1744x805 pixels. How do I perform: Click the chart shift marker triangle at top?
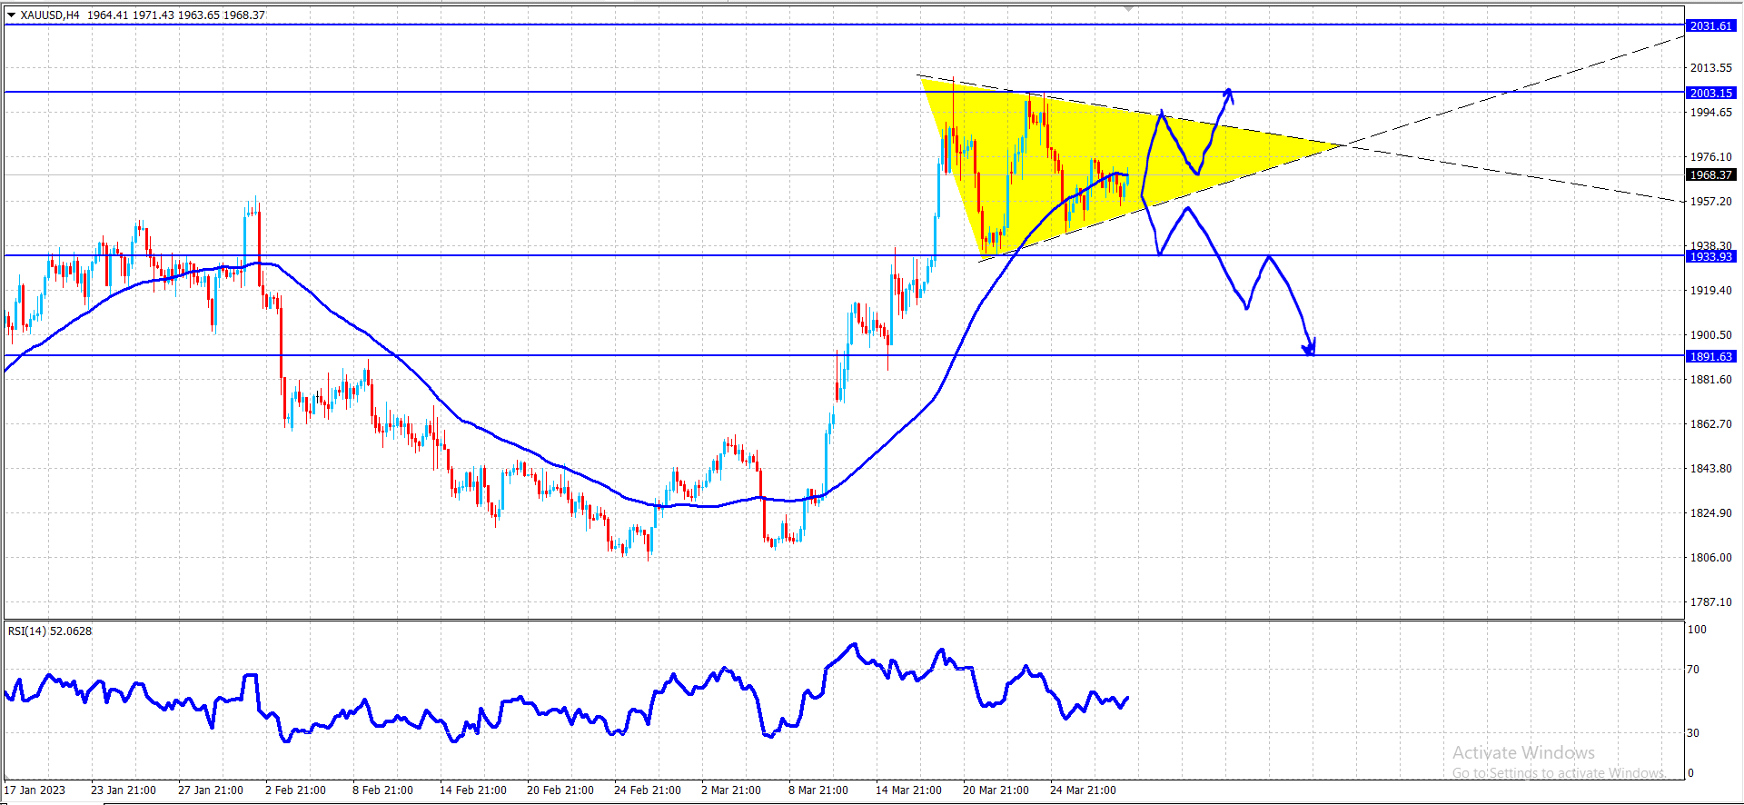coord(1129,7)
